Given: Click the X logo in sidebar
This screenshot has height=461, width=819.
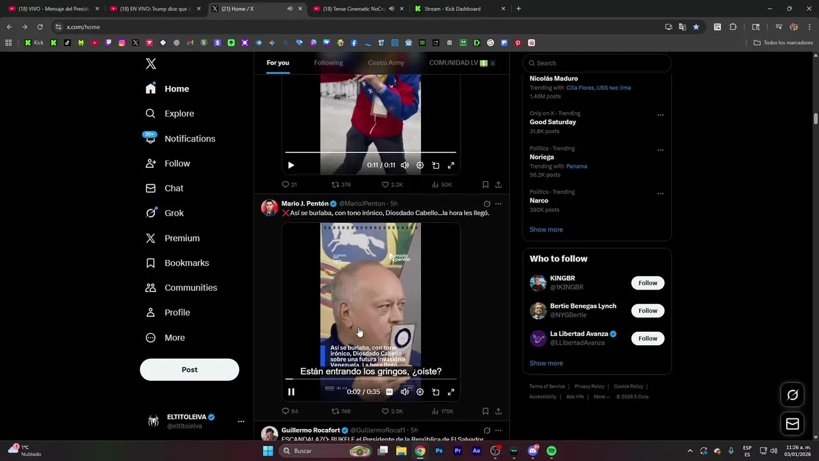Looking at the screenshot, I should [x=151, y=63].
